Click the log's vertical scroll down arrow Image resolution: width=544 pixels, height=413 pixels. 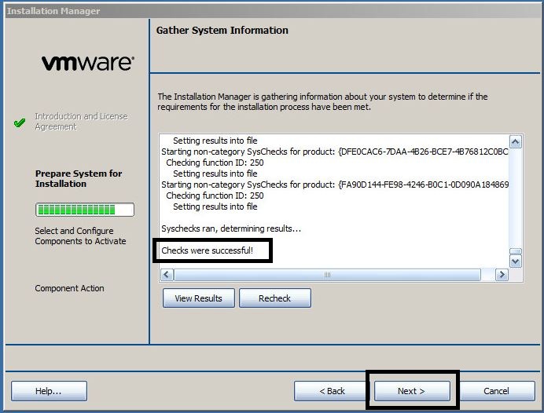(516, 260)
